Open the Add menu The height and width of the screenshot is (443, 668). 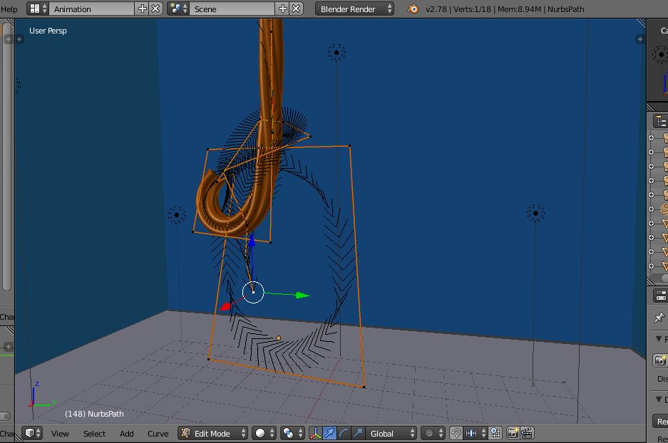126,434
